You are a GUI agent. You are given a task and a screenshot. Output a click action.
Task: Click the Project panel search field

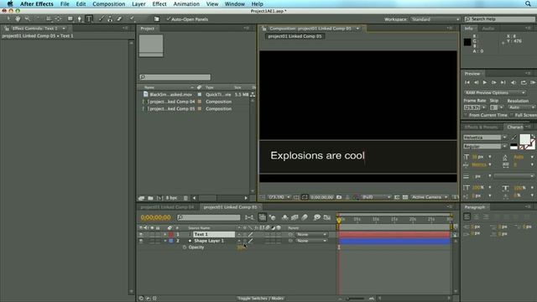175,77
